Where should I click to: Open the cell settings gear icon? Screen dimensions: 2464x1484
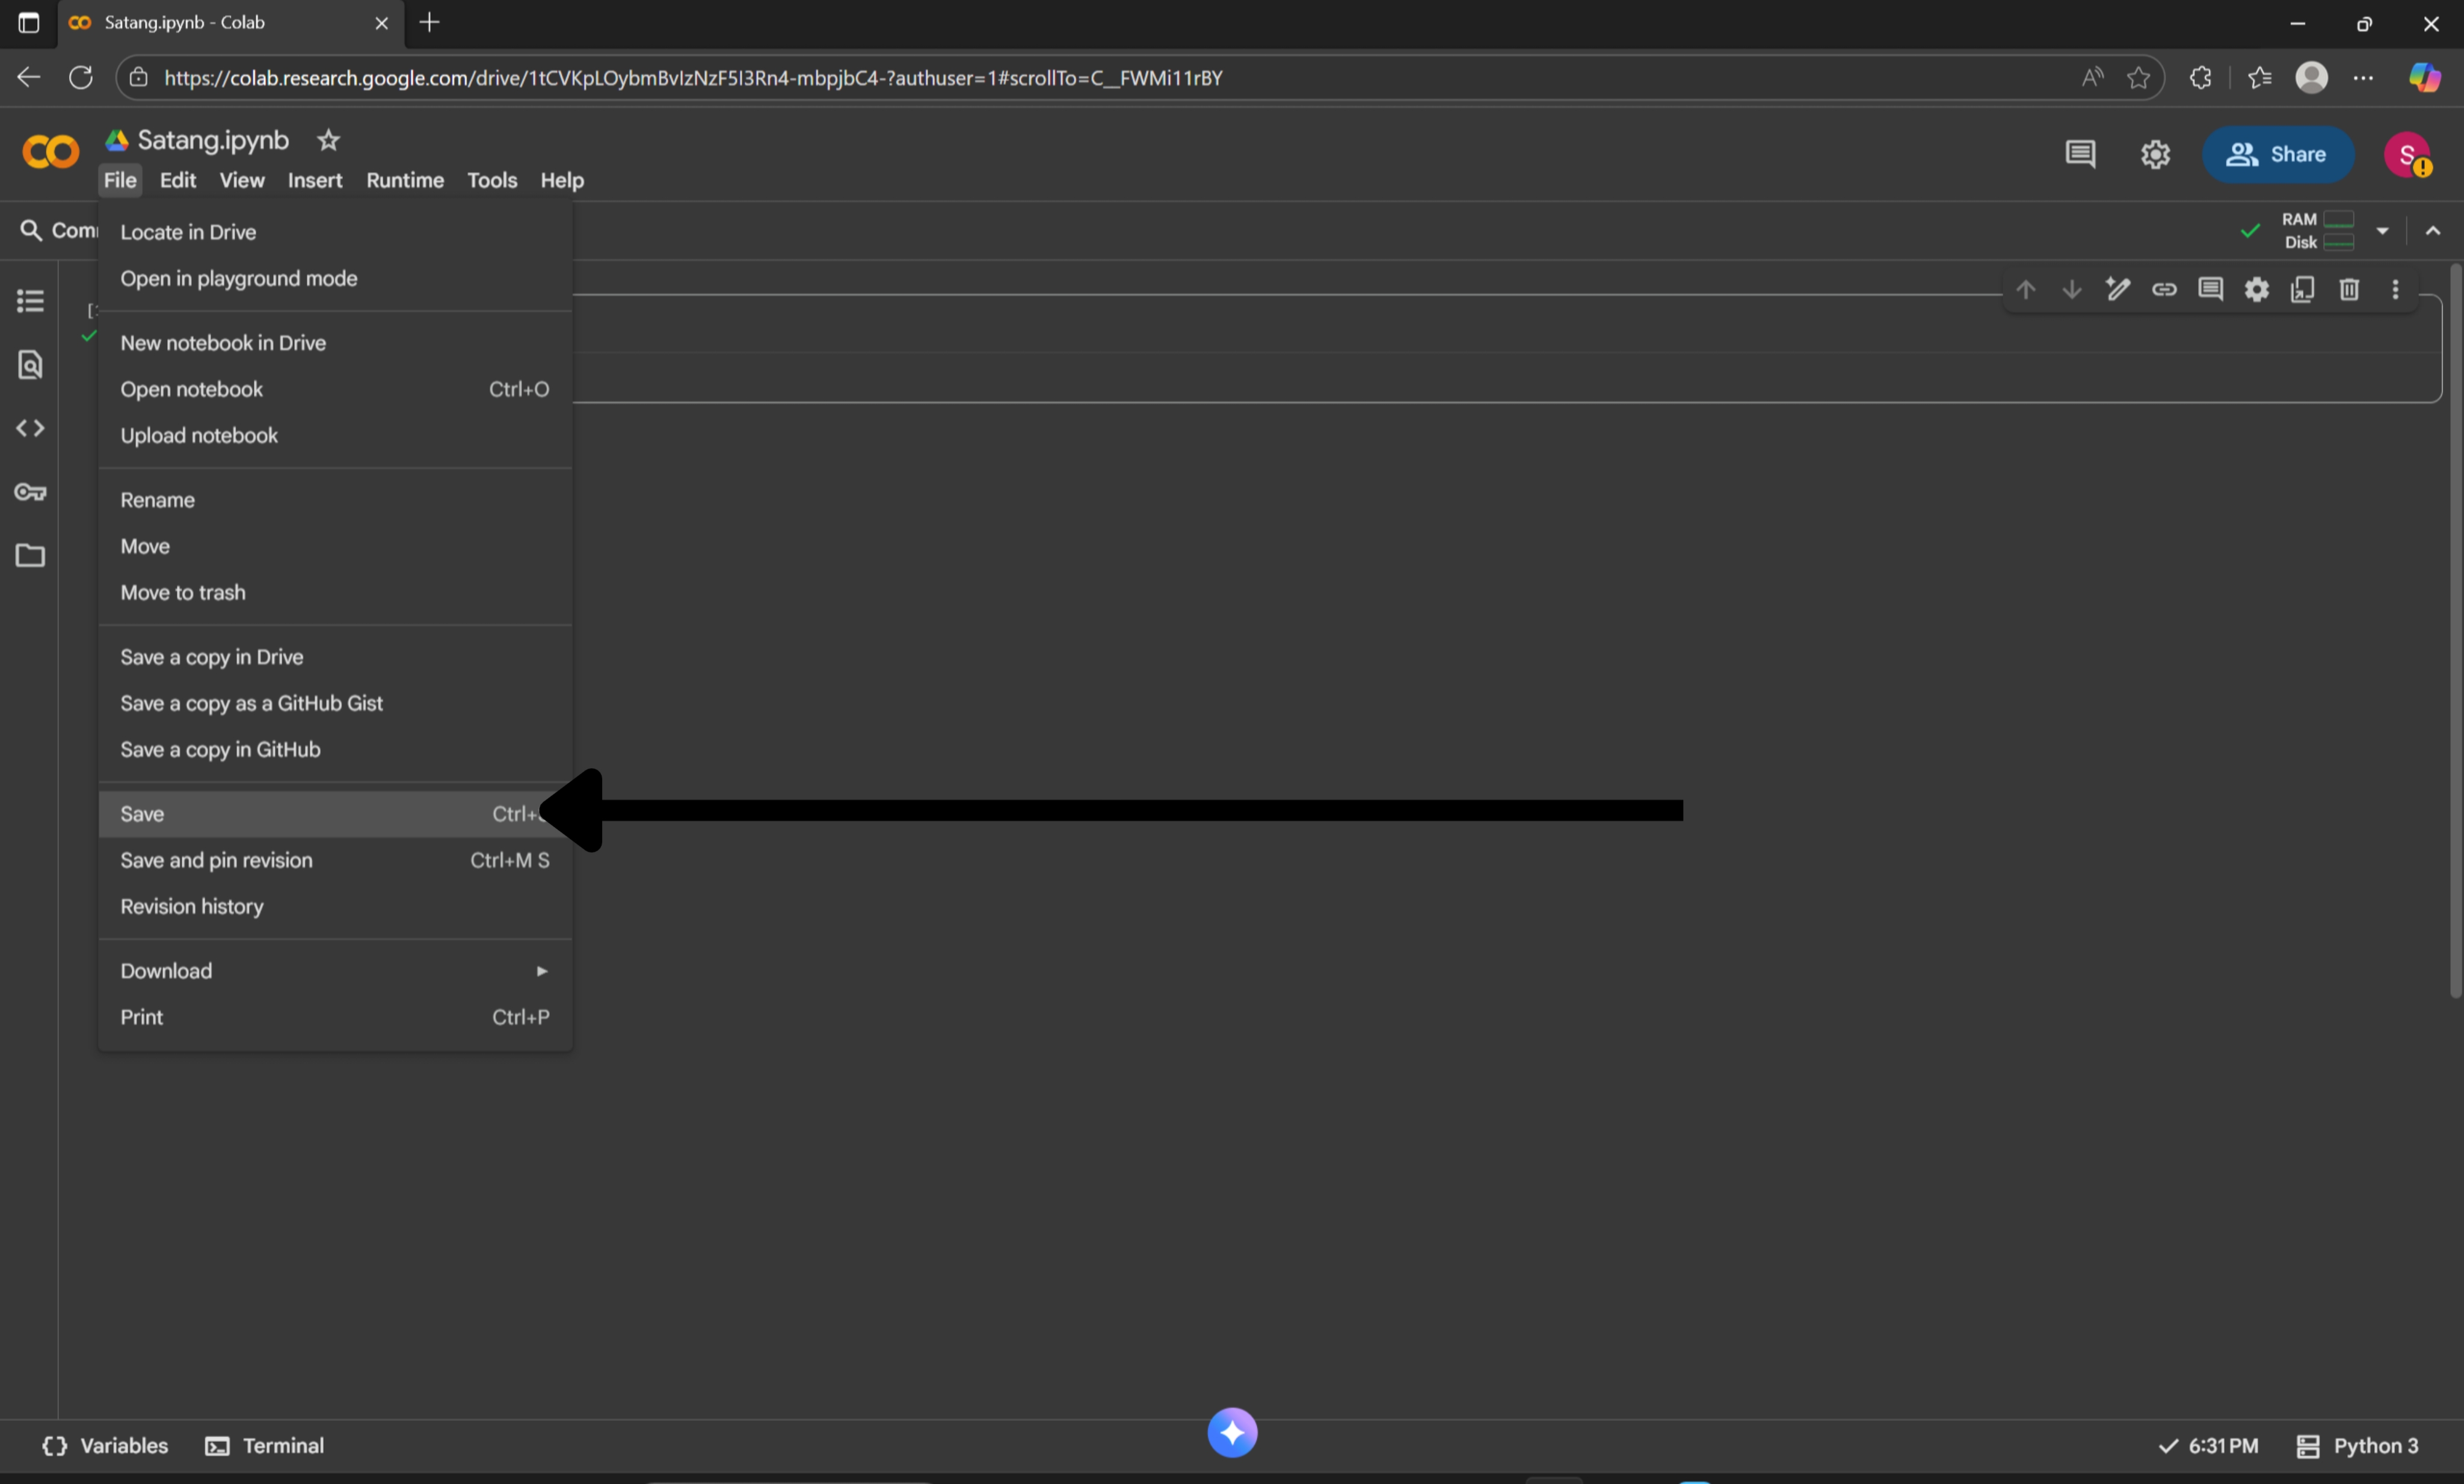pyautogui.click(x=2256, y=290)
